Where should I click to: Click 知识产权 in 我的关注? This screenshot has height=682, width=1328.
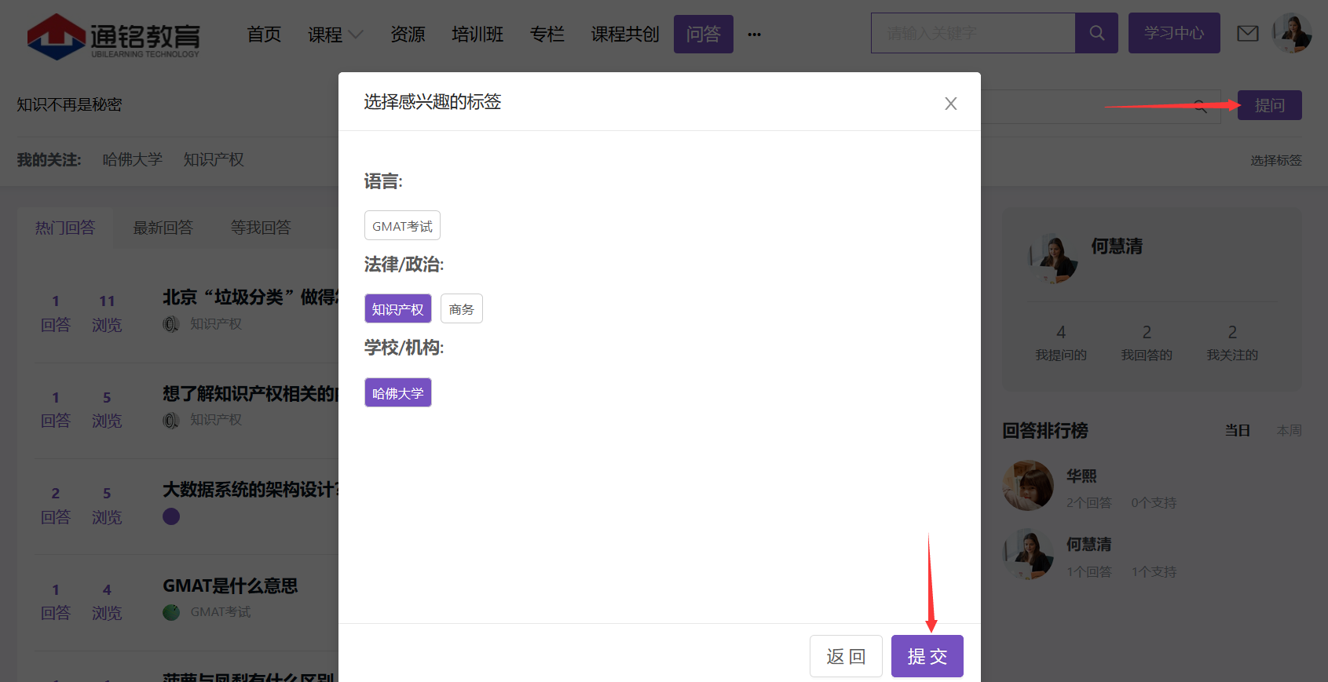tap(214, 159)
